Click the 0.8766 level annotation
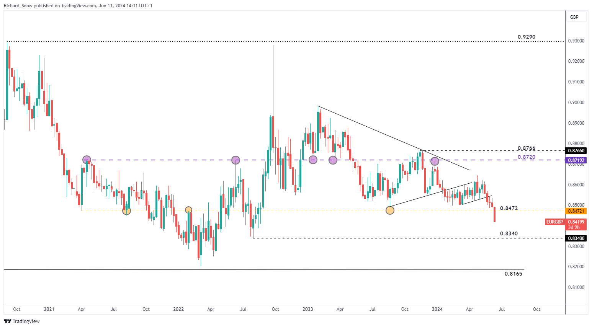Image resolution: width=592 pixels, height=328 pixels. [527, 148]
